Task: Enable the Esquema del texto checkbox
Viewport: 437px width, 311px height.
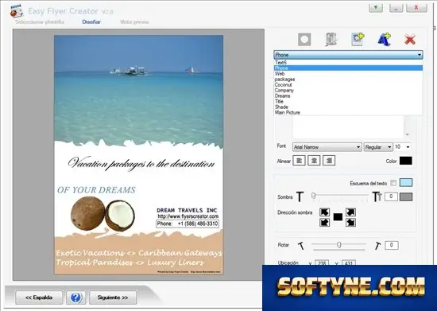Action: 393,183
